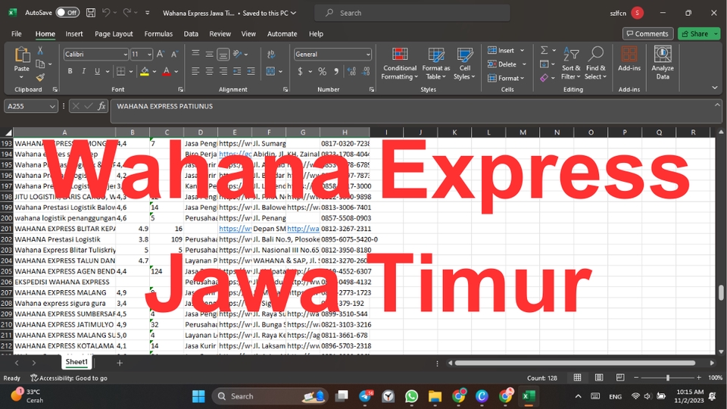Apply Accounting dollar format
Viewport: 727px width, 409px height.
coord(300,71)
